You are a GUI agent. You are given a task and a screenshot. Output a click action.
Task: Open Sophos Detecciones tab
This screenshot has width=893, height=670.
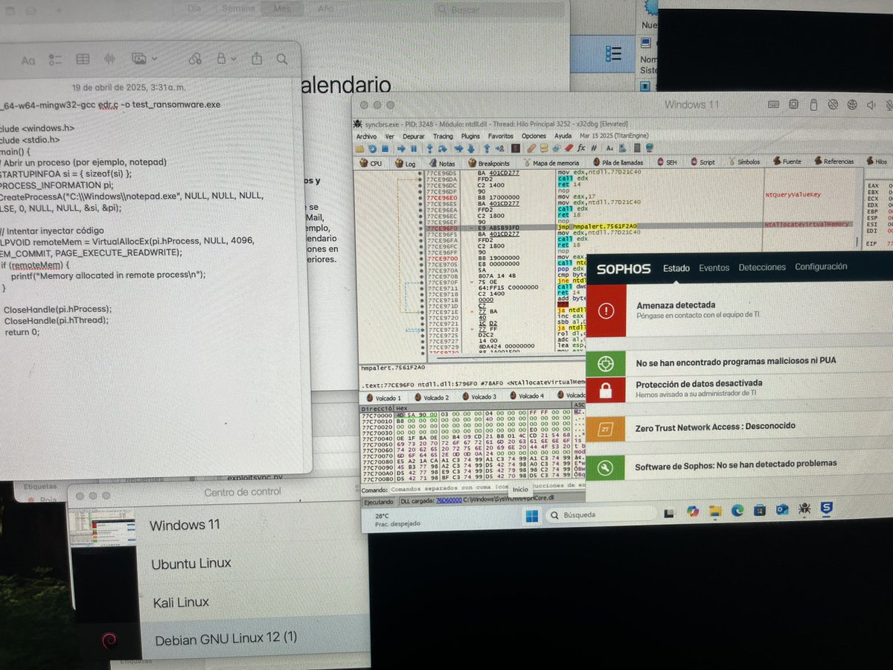coord(761,267)
